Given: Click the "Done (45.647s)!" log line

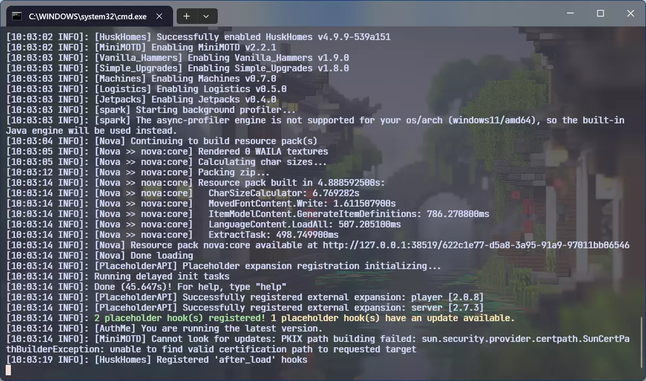Looking at the screenshot, I should coord(190,287).
